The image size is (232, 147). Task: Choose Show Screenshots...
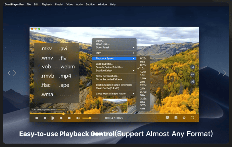(x=114, y=76)
